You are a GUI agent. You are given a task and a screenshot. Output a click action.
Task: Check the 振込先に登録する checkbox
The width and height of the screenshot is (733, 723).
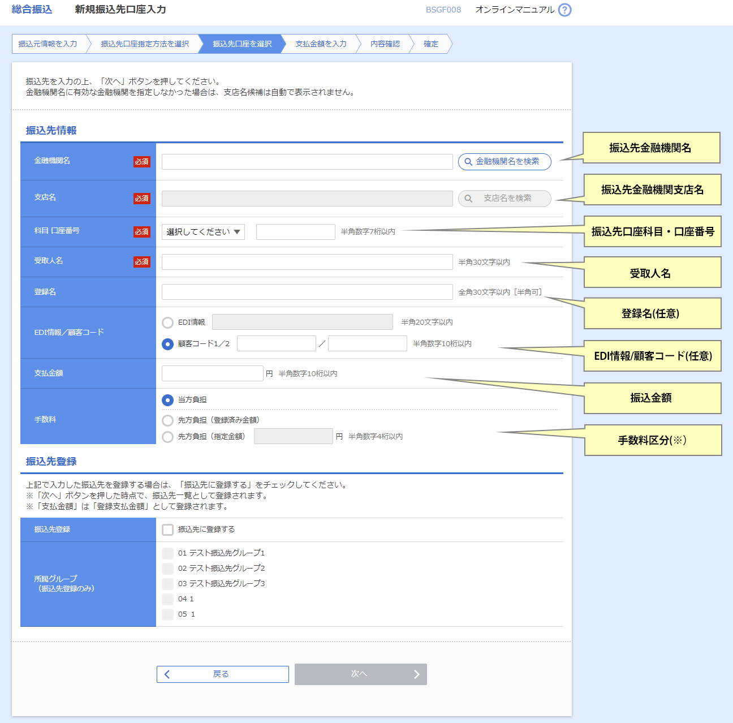(167, 530)
